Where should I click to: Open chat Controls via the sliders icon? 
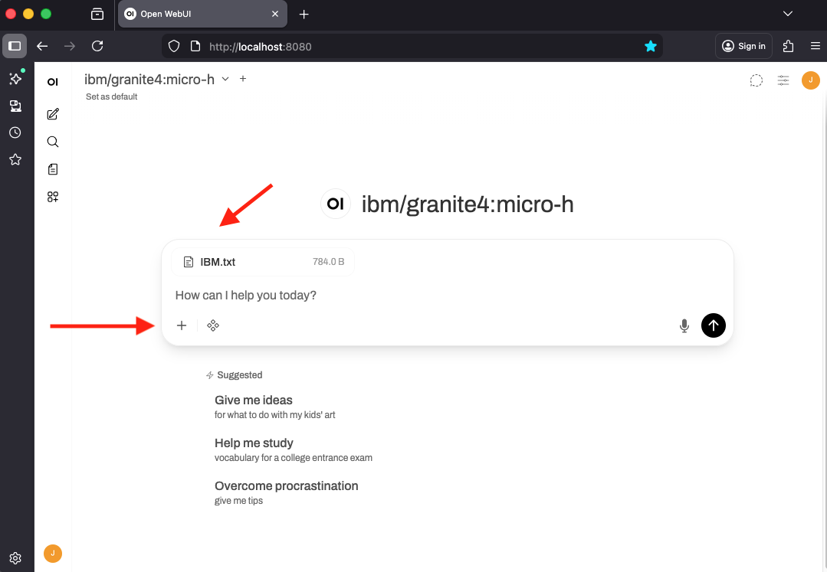click(x=783, y=80)
